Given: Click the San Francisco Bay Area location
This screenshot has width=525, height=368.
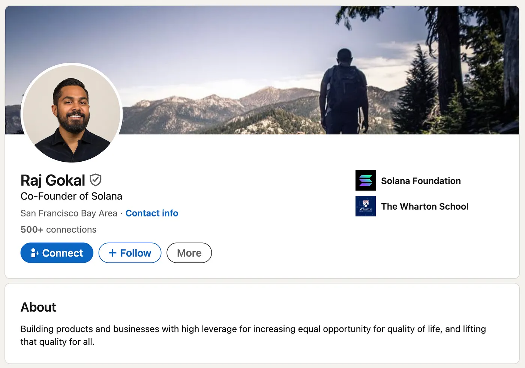Looking at the screenshot, I should pos(69,213).
